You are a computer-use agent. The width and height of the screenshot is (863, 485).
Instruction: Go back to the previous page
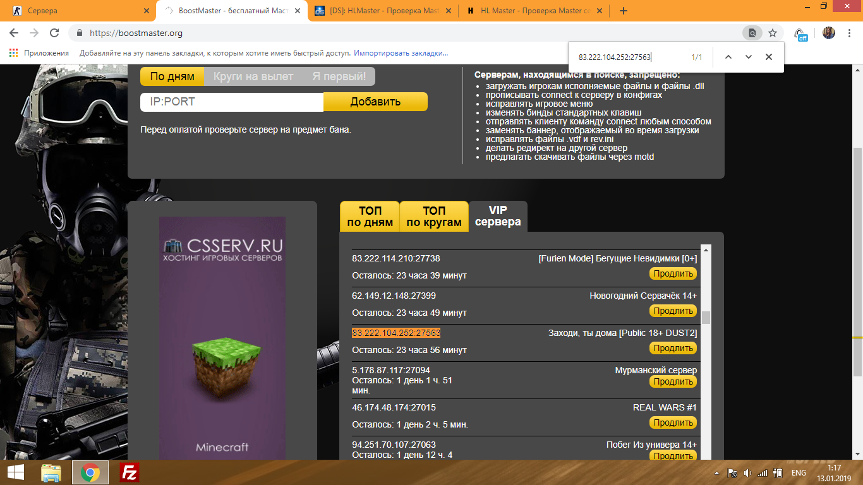(x=14, y=33)
